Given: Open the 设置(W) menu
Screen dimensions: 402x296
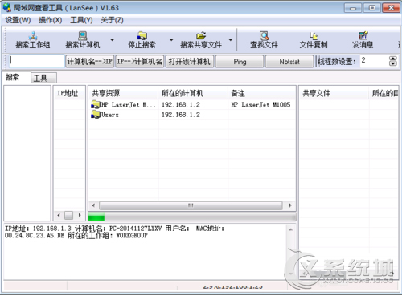Looking at the screenshot, I should (x=18, y=20).
